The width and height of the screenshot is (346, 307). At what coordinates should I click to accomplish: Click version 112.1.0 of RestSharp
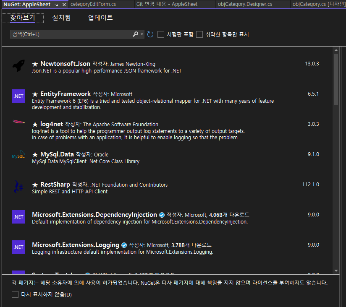click(x=310, y=185)
